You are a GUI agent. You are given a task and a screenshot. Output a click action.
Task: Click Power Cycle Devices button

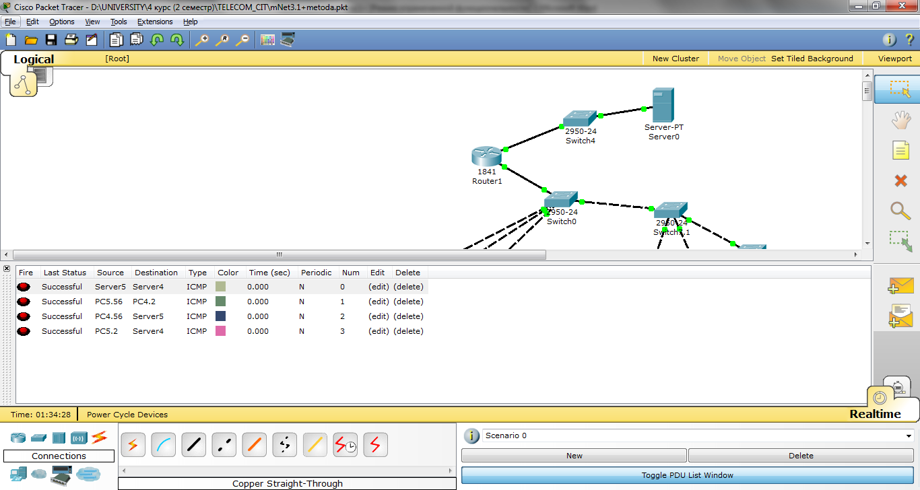click(127, 415)
